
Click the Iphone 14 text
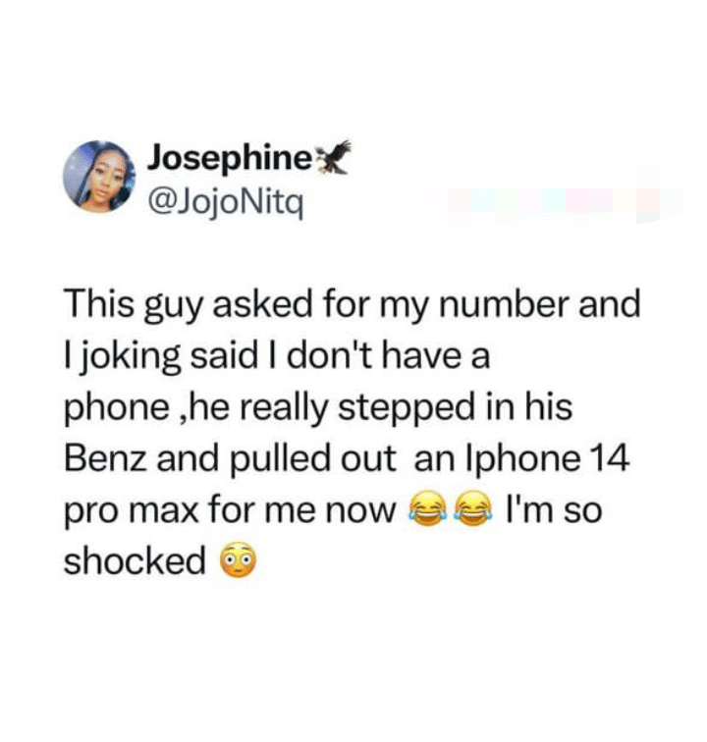pyautogui.click(x=548, y=458)
